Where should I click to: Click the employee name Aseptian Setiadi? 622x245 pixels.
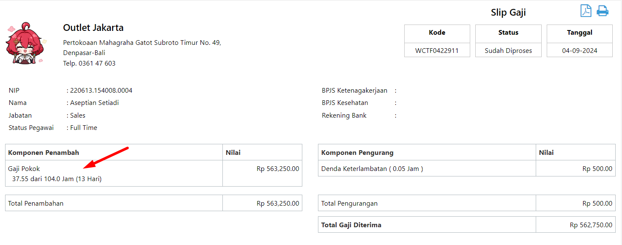click(94, 103)
